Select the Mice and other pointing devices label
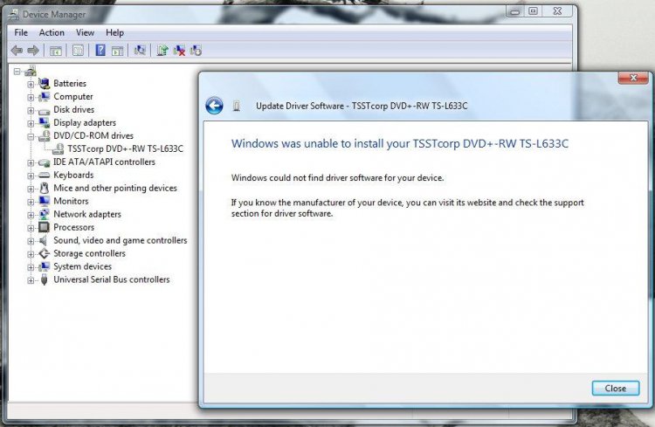 115,188
